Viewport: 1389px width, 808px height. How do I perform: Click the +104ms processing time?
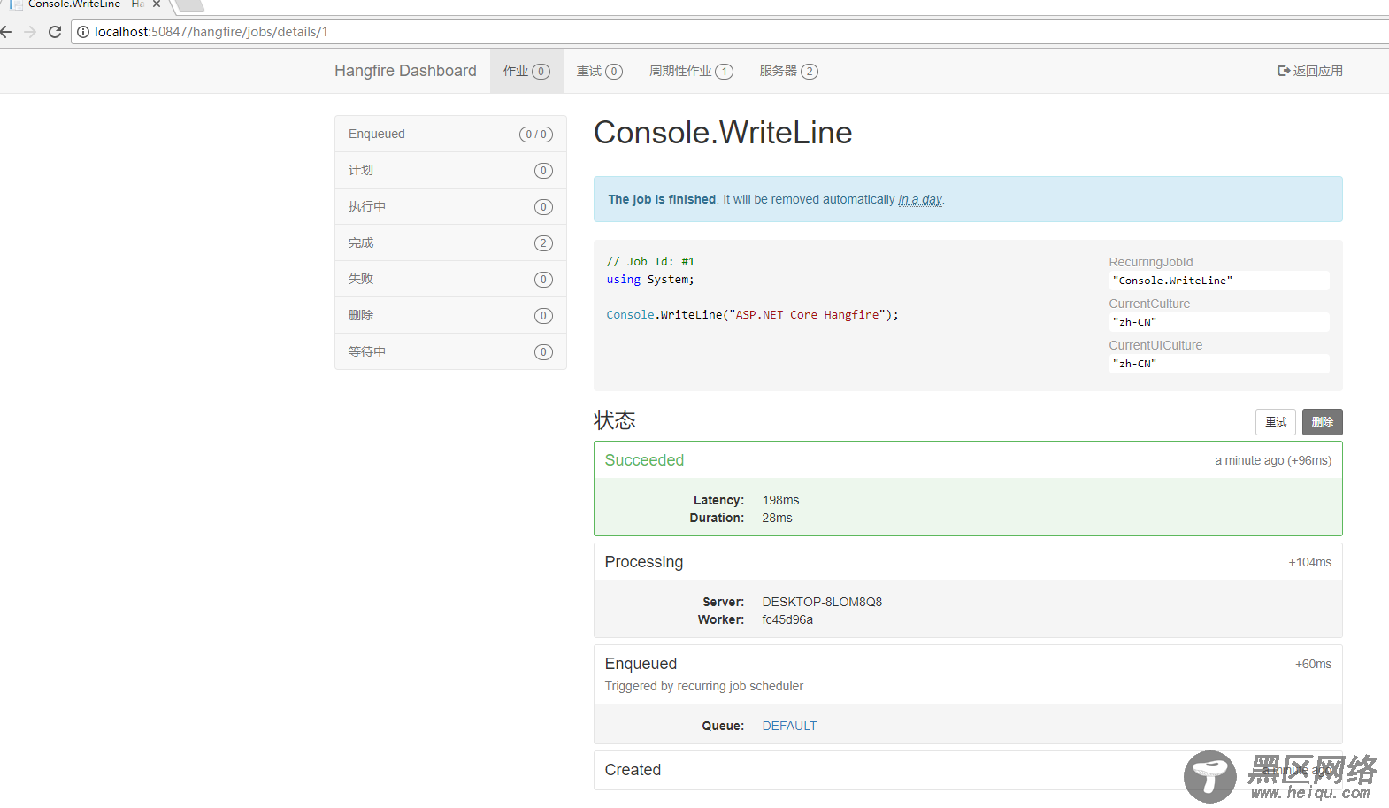point(1310,562)
